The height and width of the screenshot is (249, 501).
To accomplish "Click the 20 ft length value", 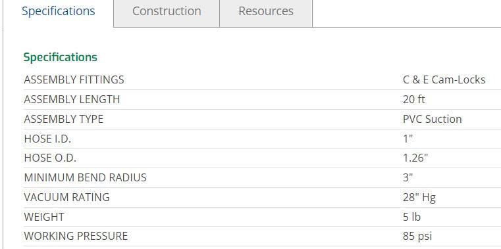I will [414, 99].
